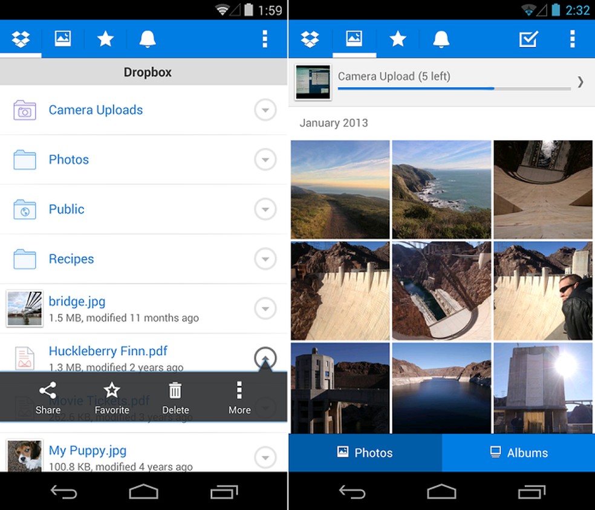595x510 pixels.
Task: Expand options for bridge.jpg
Action: (x=265, y=308)
